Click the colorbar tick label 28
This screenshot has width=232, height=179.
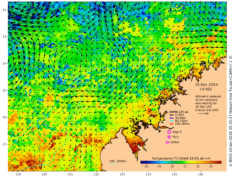click(146, 166)
